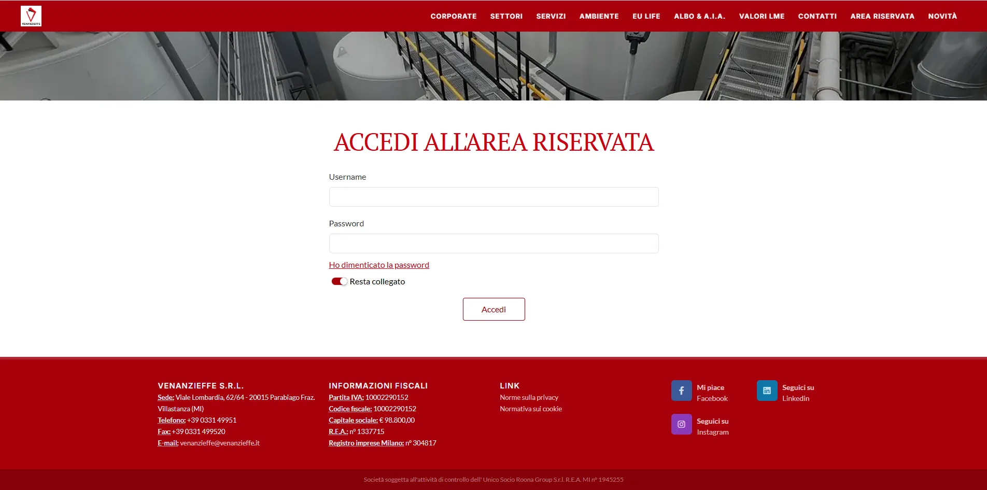
Task: Focus the Username input field
Action: [494, 197]
